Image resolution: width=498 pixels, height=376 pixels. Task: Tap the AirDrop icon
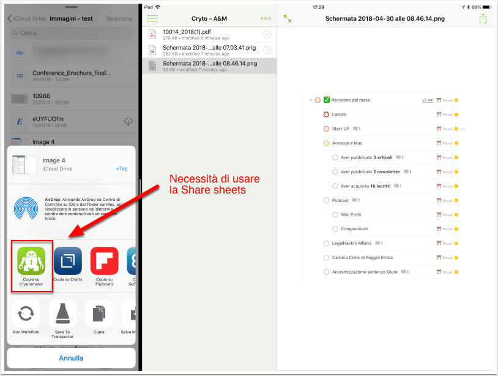tap(26, 208)
